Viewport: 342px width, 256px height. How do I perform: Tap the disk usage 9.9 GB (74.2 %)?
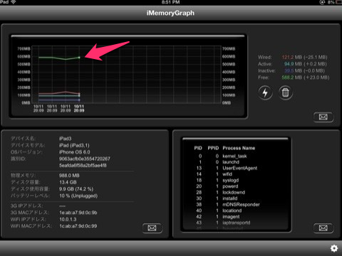coord(76,189)
